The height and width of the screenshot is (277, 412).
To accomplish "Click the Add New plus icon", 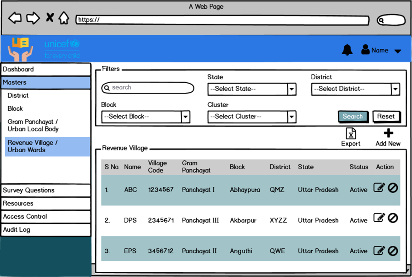I will [388, 134].
